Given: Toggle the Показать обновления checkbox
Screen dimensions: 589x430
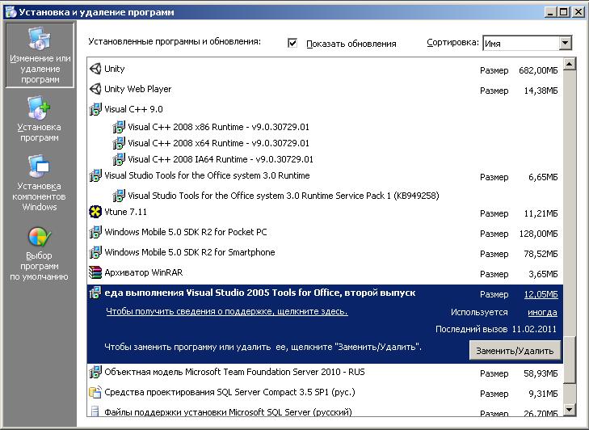Looking at the screenshot, I should pyautogui.click(x=292, y=43).
